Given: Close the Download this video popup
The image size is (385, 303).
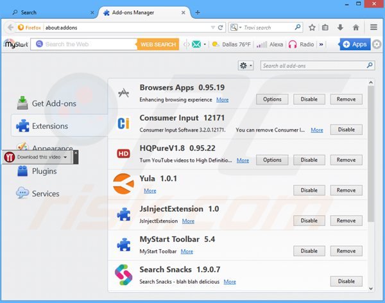Looking at the screenshot, I should tap(76, 153).
